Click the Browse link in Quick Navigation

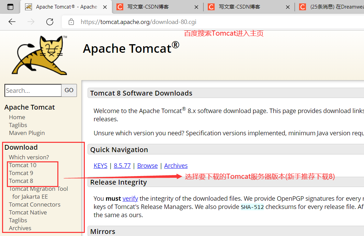click(147, 165)
